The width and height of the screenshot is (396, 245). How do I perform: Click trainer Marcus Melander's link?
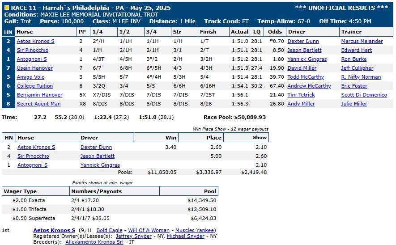[x=362, y=41]
